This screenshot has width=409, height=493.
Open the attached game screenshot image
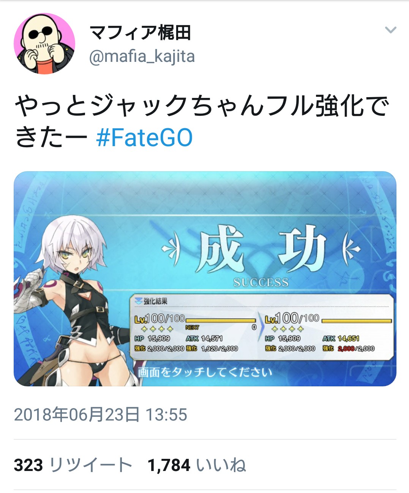click(x=205, y=279)
